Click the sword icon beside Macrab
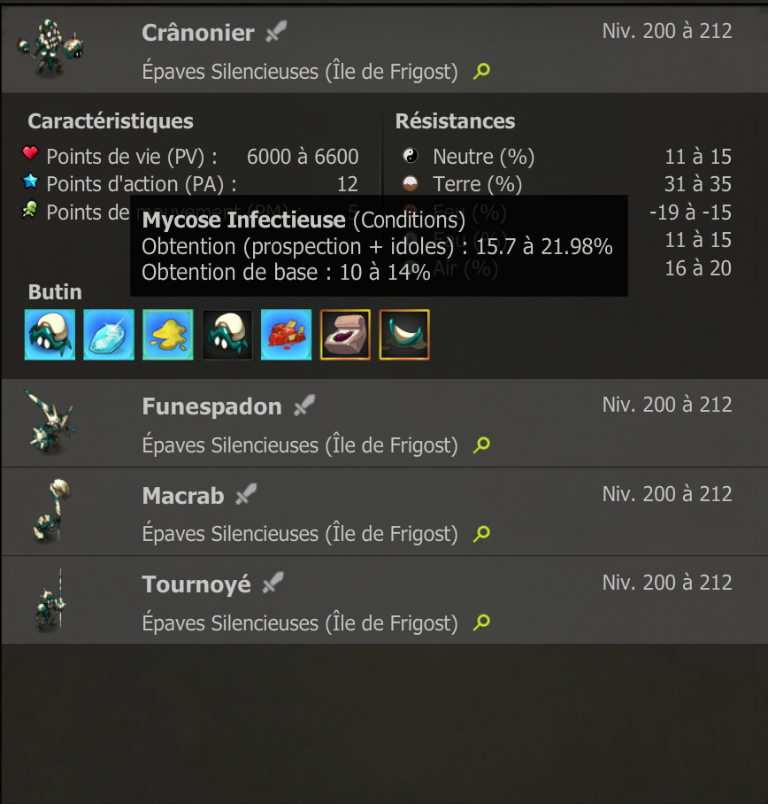The width and height of the screenshot is (768, 804). pos(246,494)
